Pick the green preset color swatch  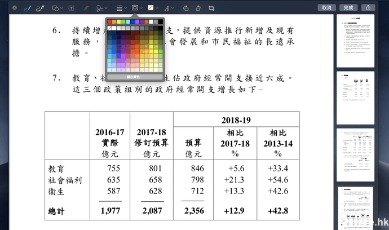tap(123, 22)
